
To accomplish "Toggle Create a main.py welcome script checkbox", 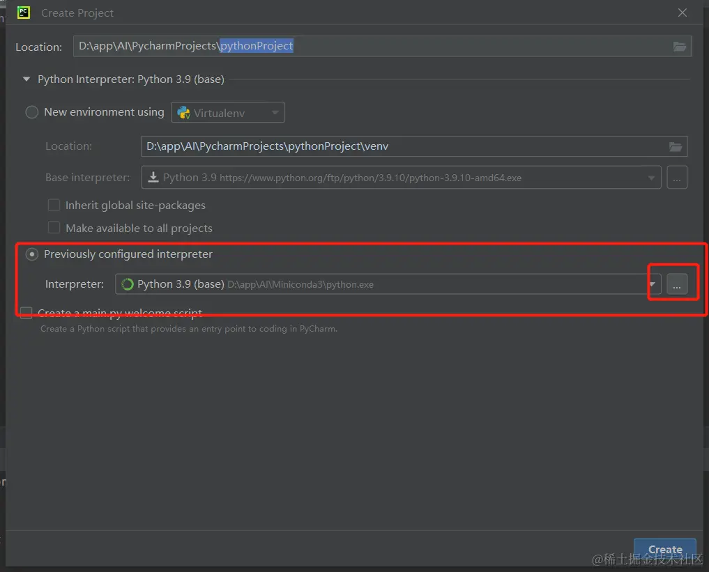I will point(26,313).
